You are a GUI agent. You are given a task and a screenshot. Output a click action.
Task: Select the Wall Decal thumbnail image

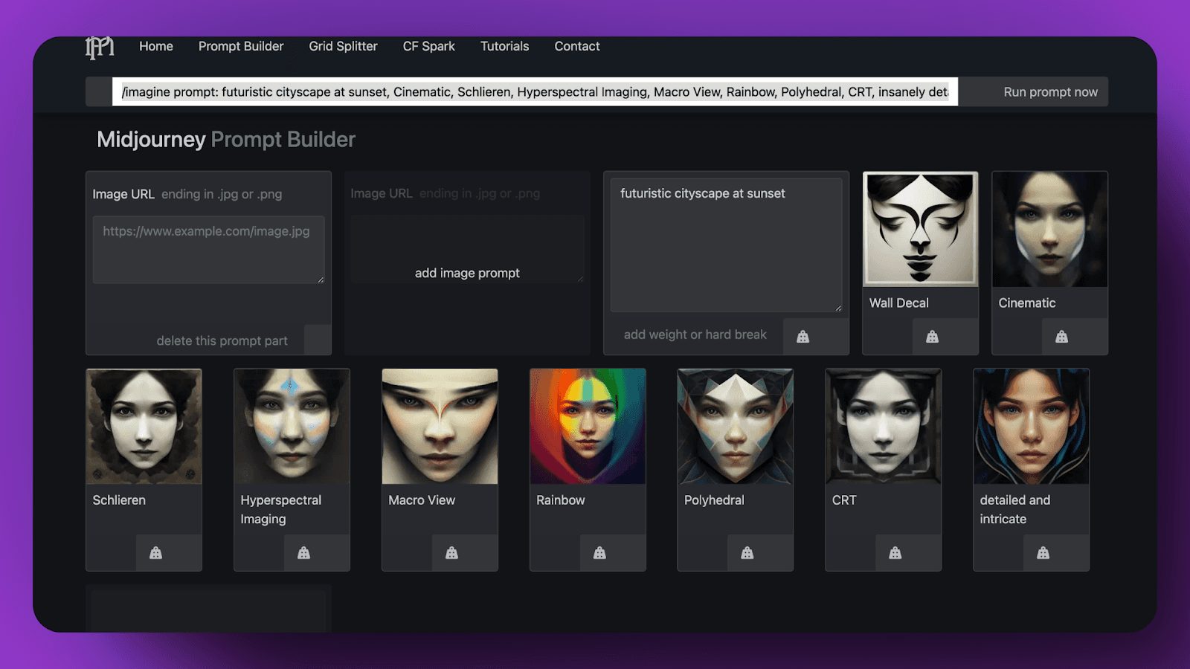point(920,229)
